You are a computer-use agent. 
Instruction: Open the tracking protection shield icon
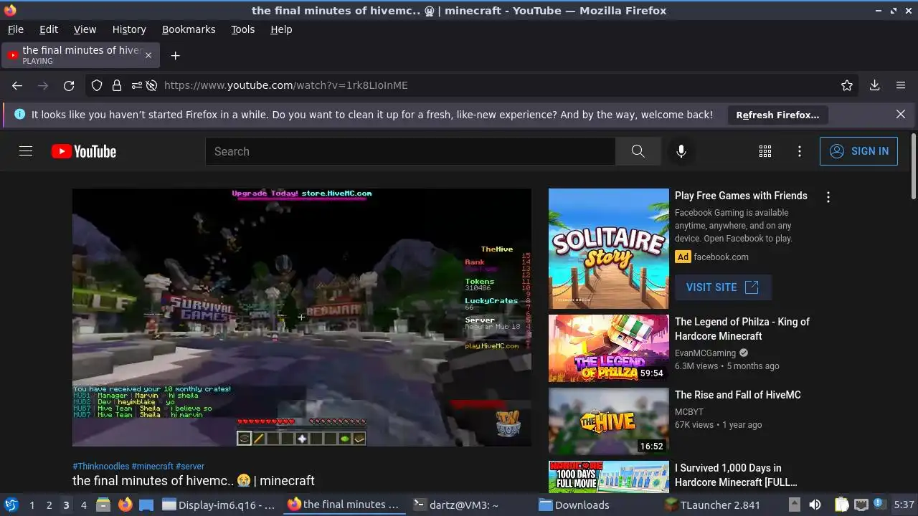97,85
